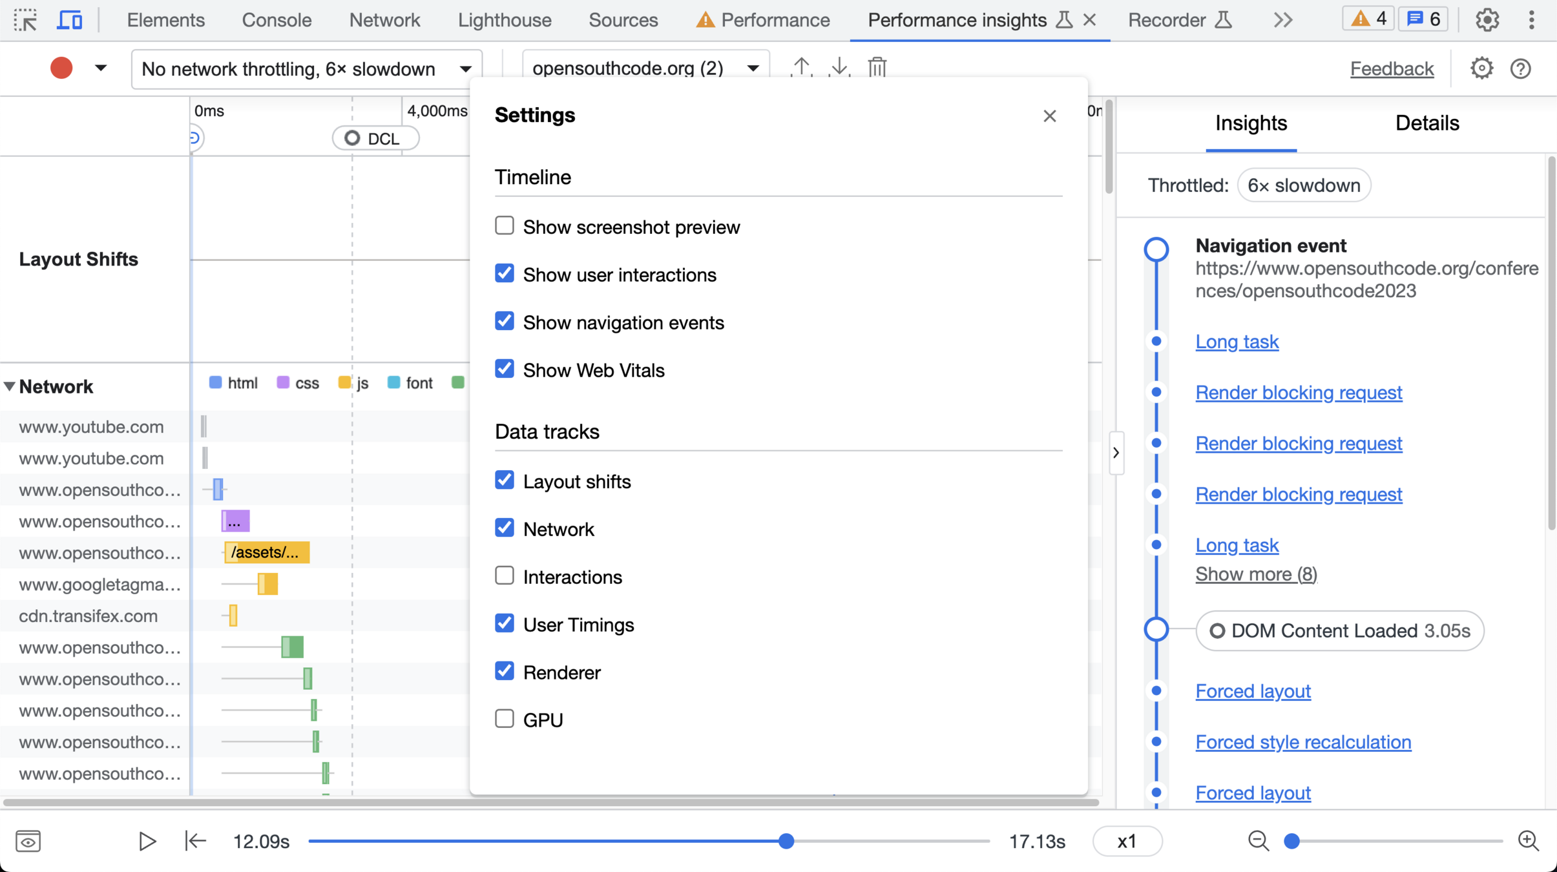Click the red record button

[x=61, y=68]
